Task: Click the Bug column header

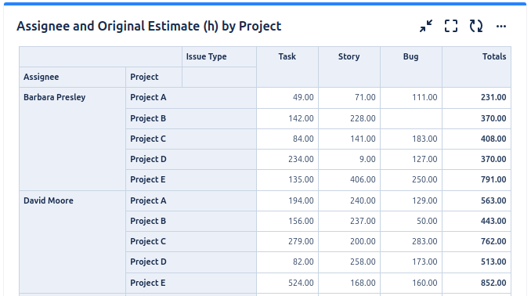Action: tap(410, 67)
